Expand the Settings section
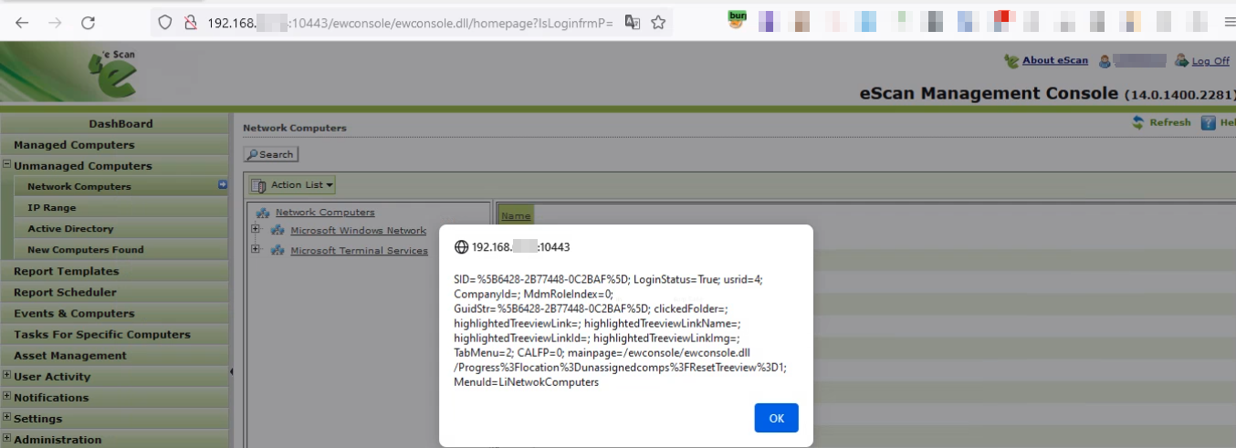 pyautogui.click(x=6, y=417)
